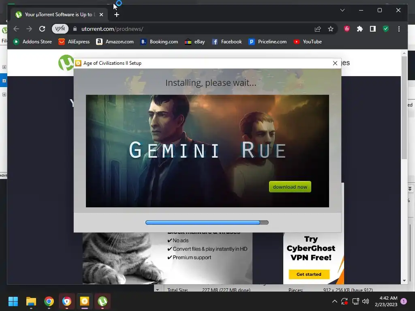Click the Age of Civilizations II Setup title icon
Viewport: 415px width, 311px height.
pyautogui.click(x=78, y=63)
